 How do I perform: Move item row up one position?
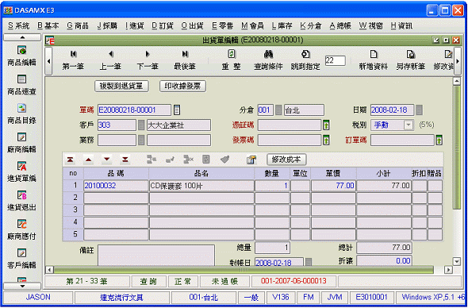88,160
